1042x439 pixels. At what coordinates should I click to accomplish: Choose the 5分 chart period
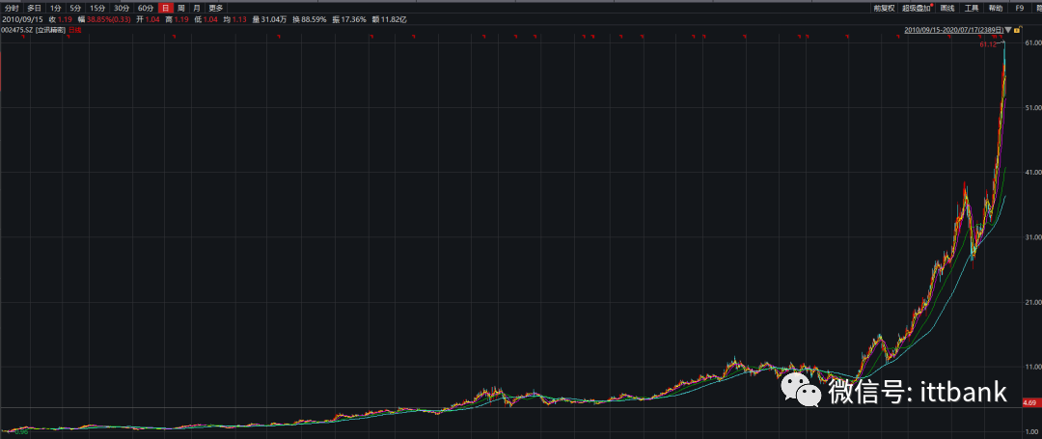pyautogui.click(x=75, y=8)
